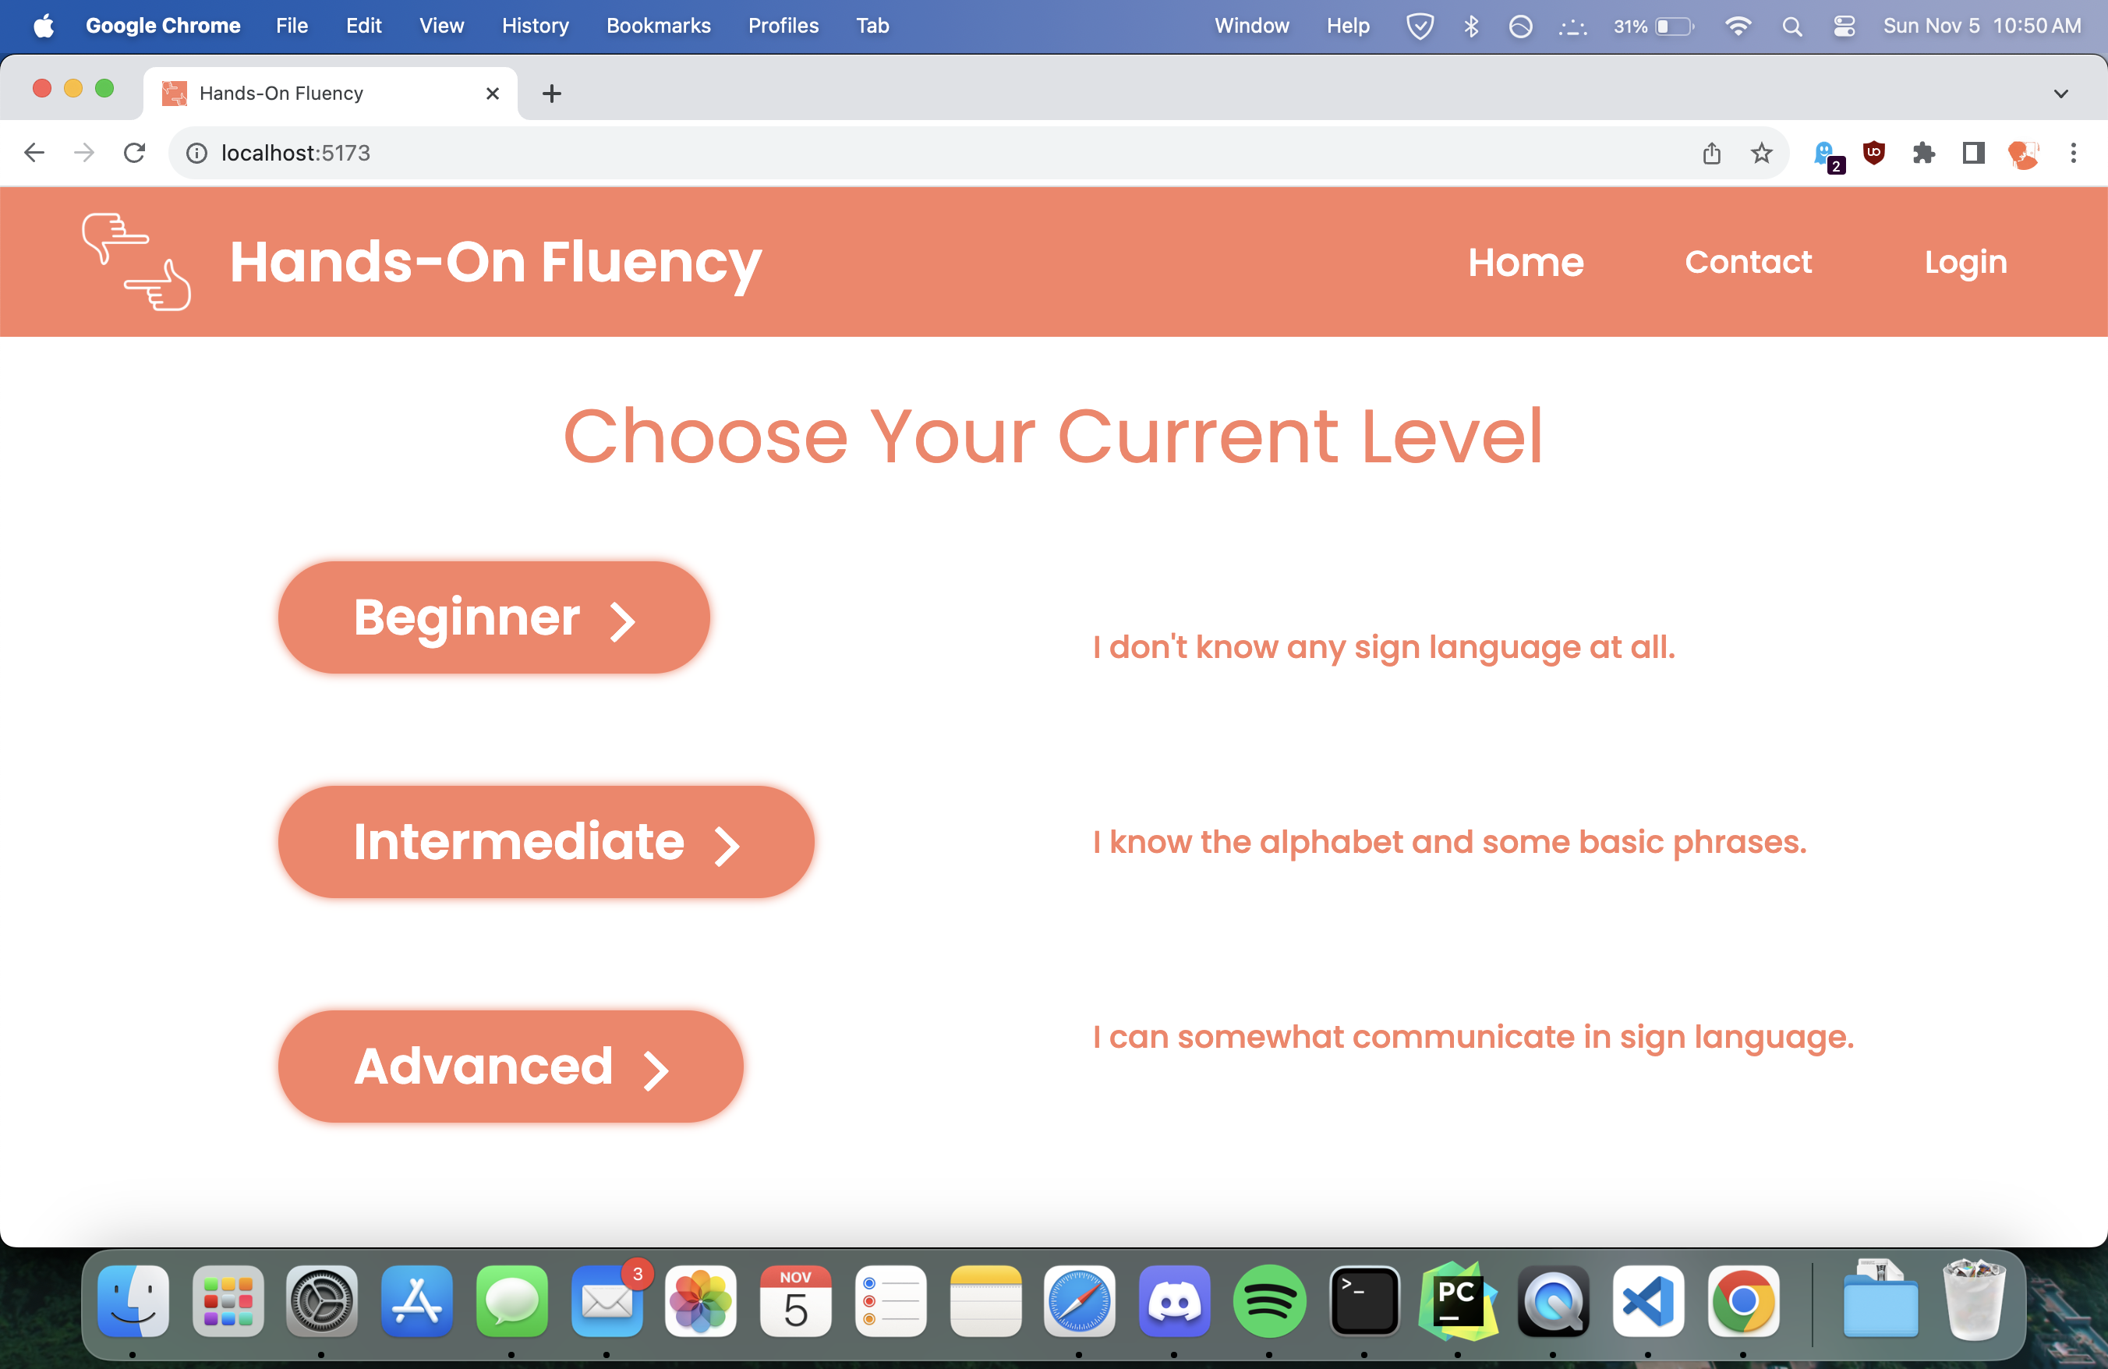
Task: Toggle the Chrome side panel icon
Action: (1972, 153)
